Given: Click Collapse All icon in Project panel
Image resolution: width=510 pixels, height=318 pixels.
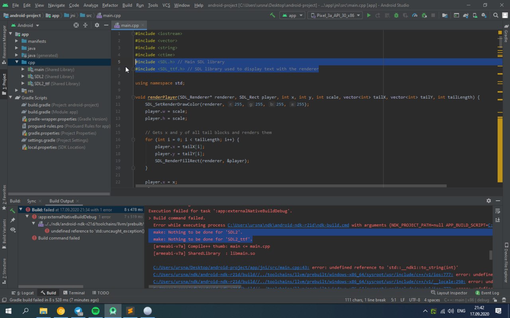Looking at the screenshot, I should click(85, 25).
